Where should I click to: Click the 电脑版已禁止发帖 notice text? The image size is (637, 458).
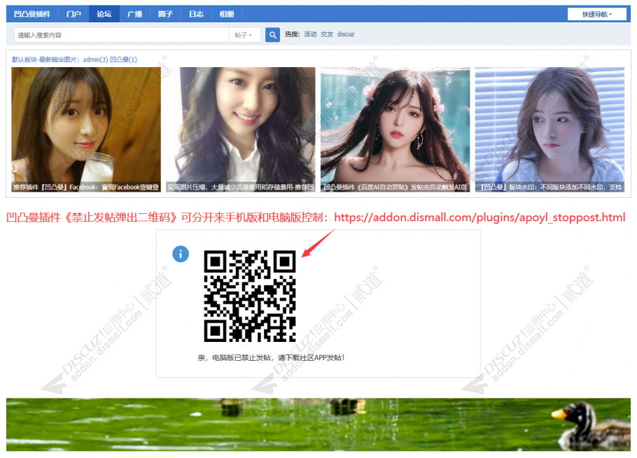pyautogui.click(x=271, y=358)
